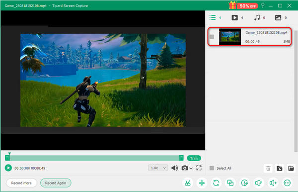Switch to the video recordings tab
The image size is (298, 192).
click(x=237, y=18)
